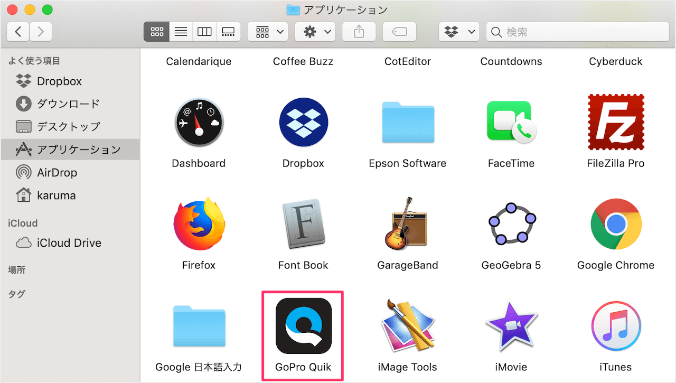Open the Dropbox toolbar dropdown
Viewport: 676px width, 383px height.
click(x=459, y=32)
